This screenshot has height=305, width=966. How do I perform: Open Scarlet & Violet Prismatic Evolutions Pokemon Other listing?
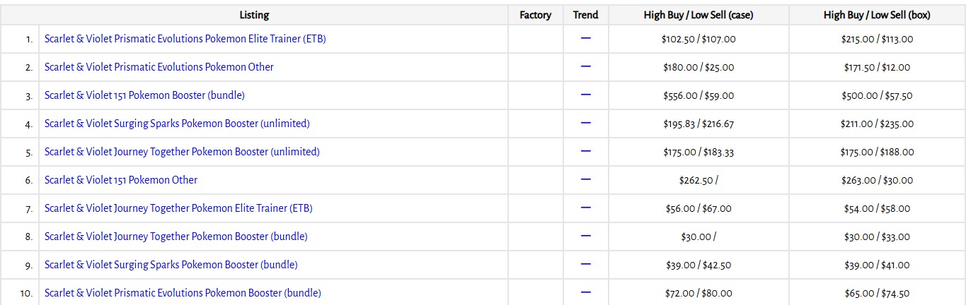(x=159, y=67)
